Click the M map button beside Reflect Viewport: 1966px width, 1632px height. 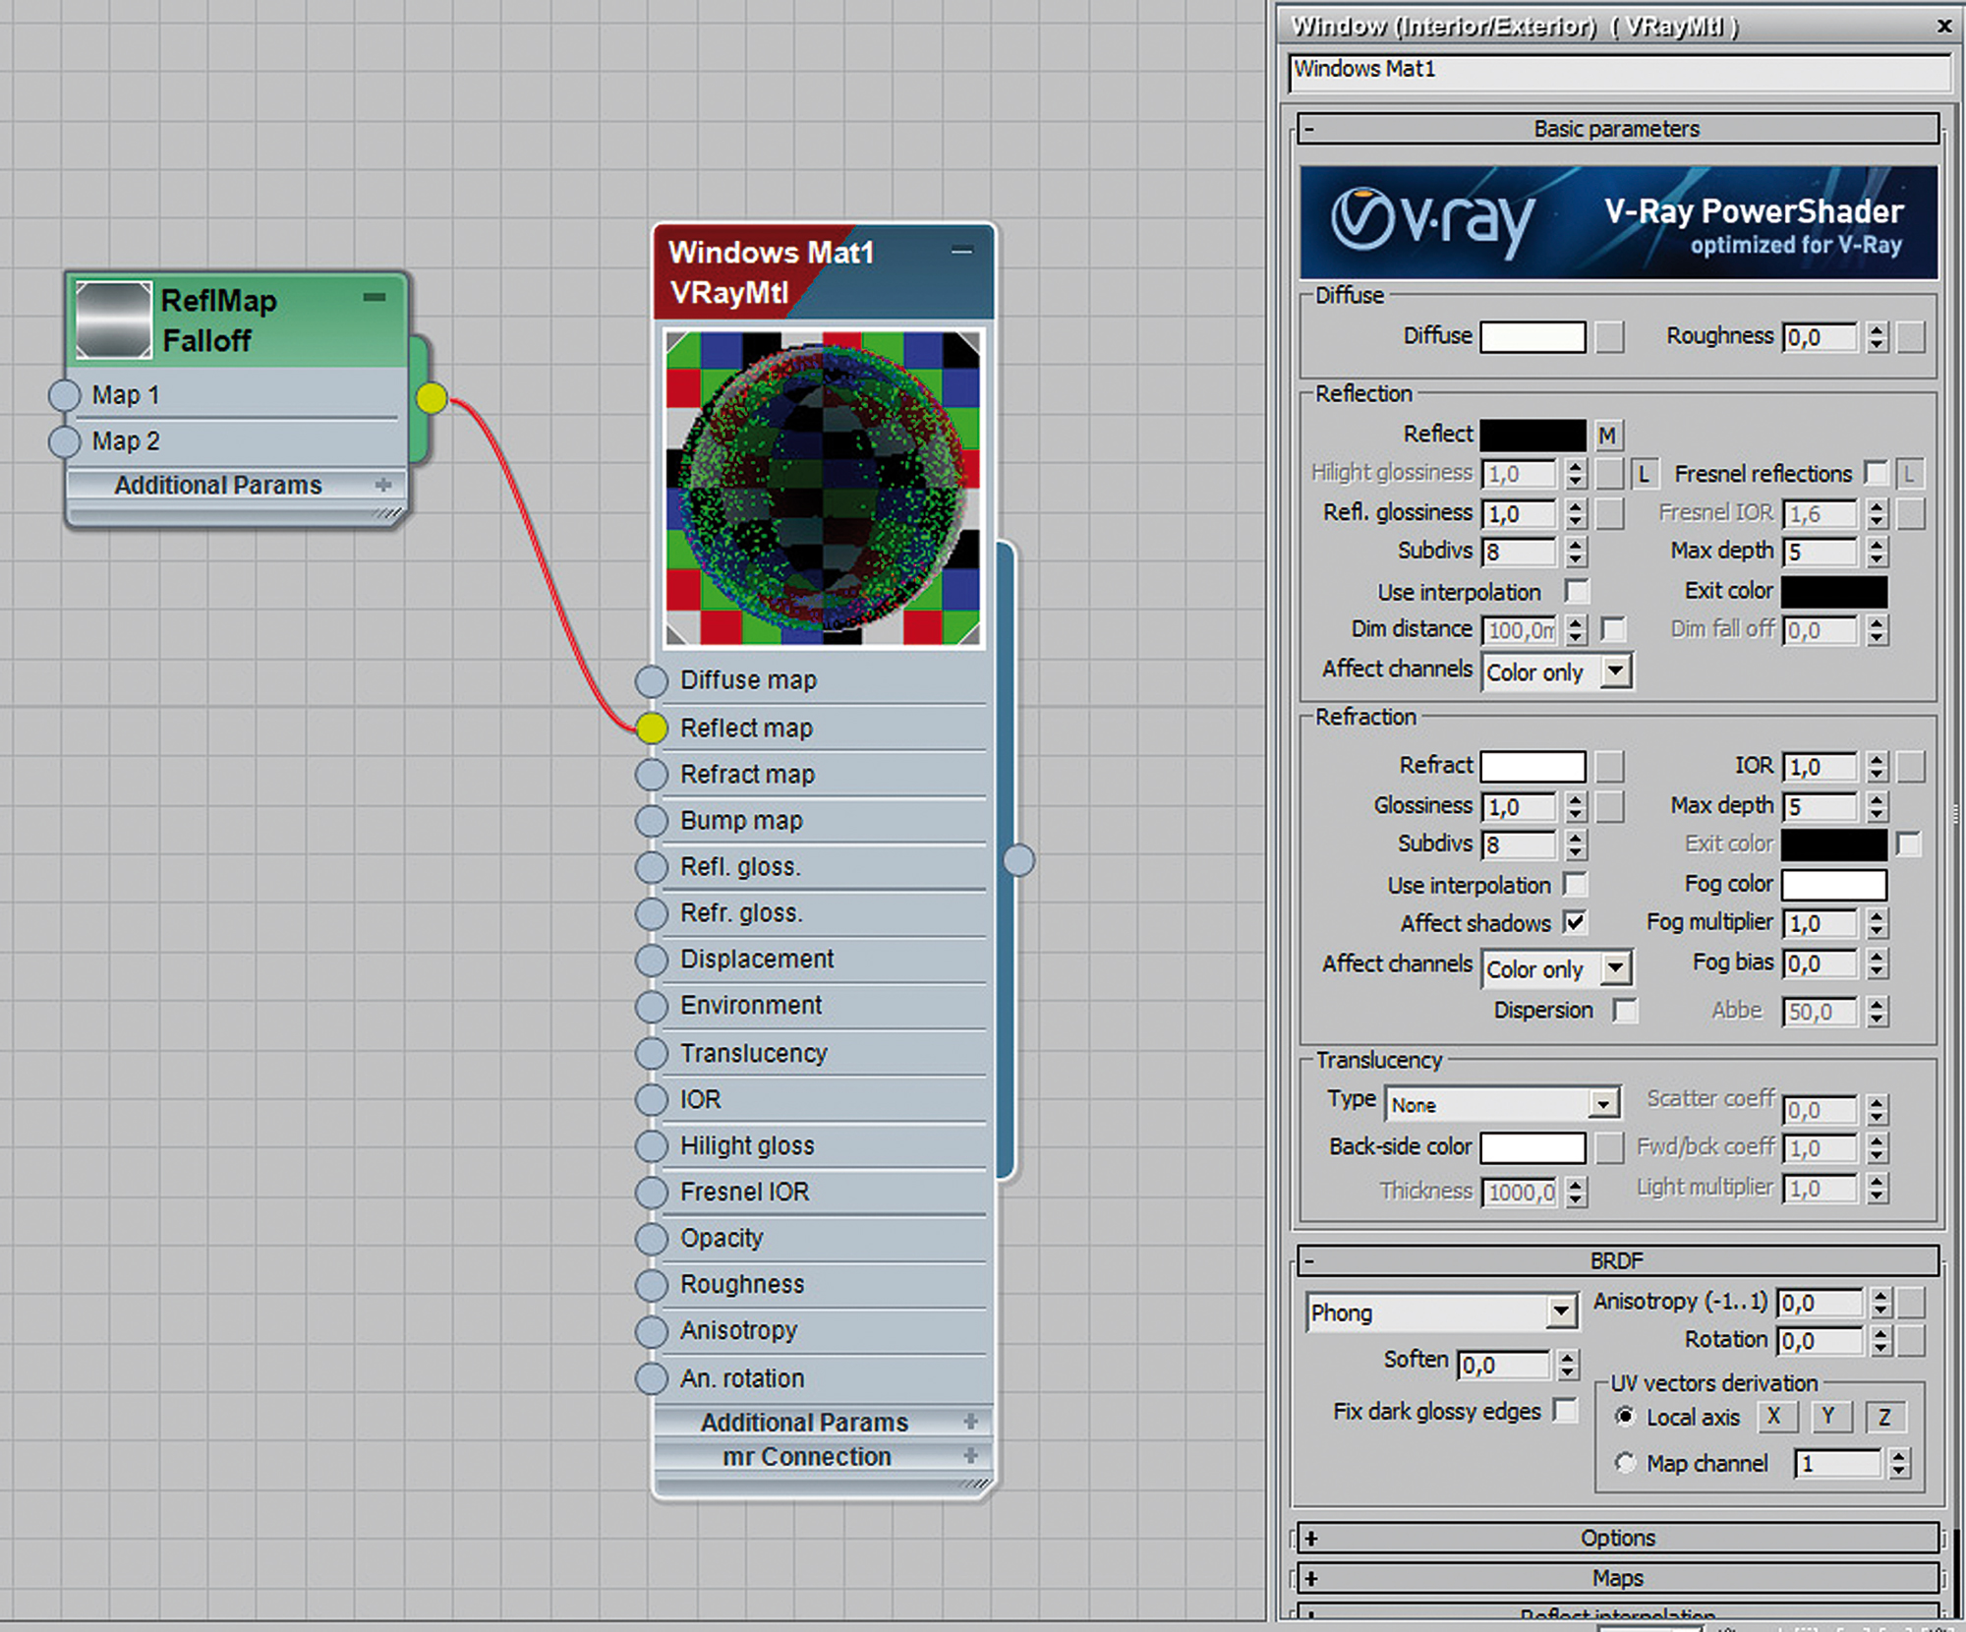[x=1607, y=435]
